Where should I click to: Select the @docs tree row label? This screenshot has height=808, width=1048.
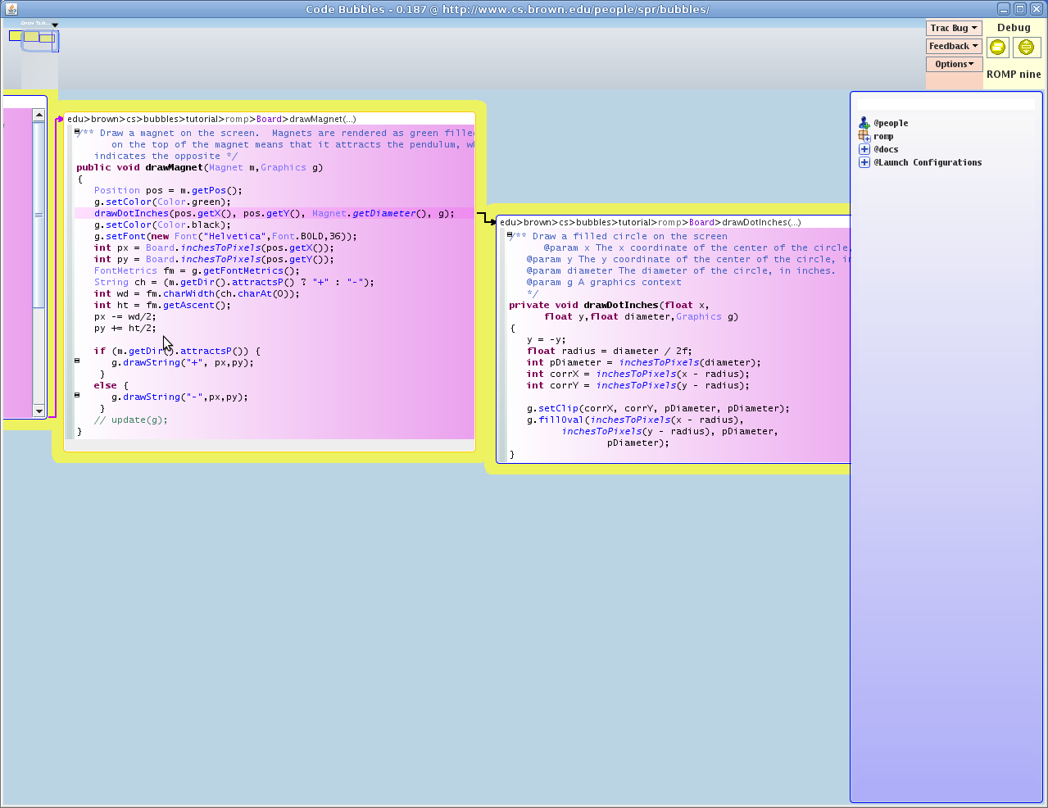pyautogui.click(x=886, y=149)
